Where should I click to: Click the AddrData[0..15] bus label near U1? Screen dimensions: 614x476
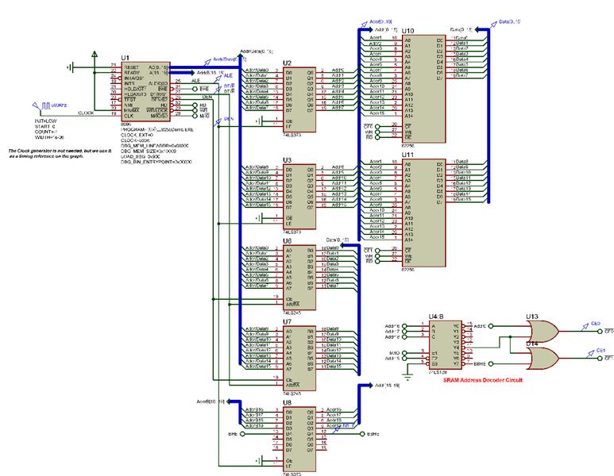pyautogui.click(x=230, y=58)
